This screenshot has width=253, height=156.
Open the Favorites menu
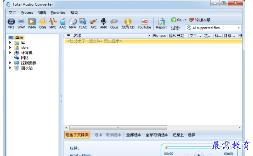pos(58,12)
